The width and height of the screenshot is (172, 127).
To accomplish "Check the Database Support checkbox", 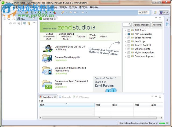I will [x=129, y=56].
